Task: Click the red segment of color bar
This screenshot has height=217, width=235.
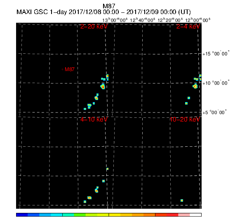Action: (x=172, y=215)
